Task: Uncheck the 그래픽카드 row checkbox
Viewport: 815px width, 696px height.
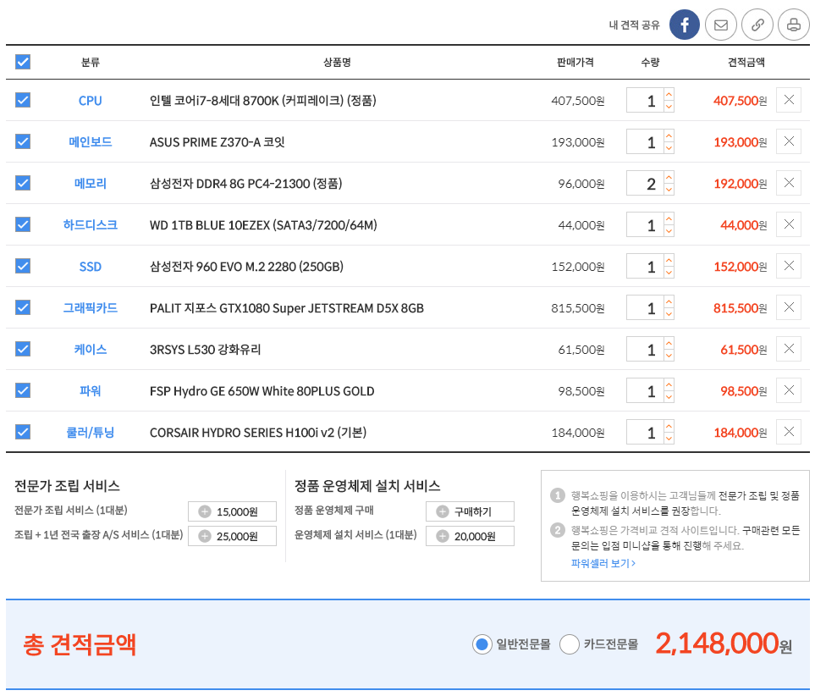Action: (x=23, y=307)
